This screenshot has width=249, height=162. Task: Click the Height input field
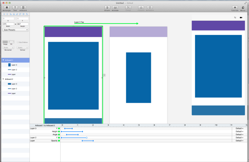tap(22, 24)
